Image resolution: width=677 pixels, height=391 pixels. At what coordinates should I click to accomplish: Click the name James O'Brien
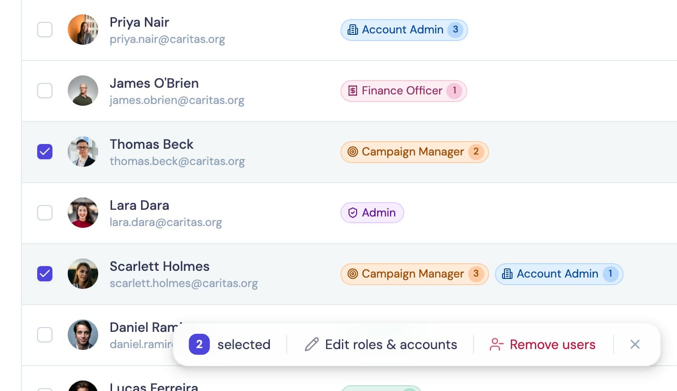point(154,83)
